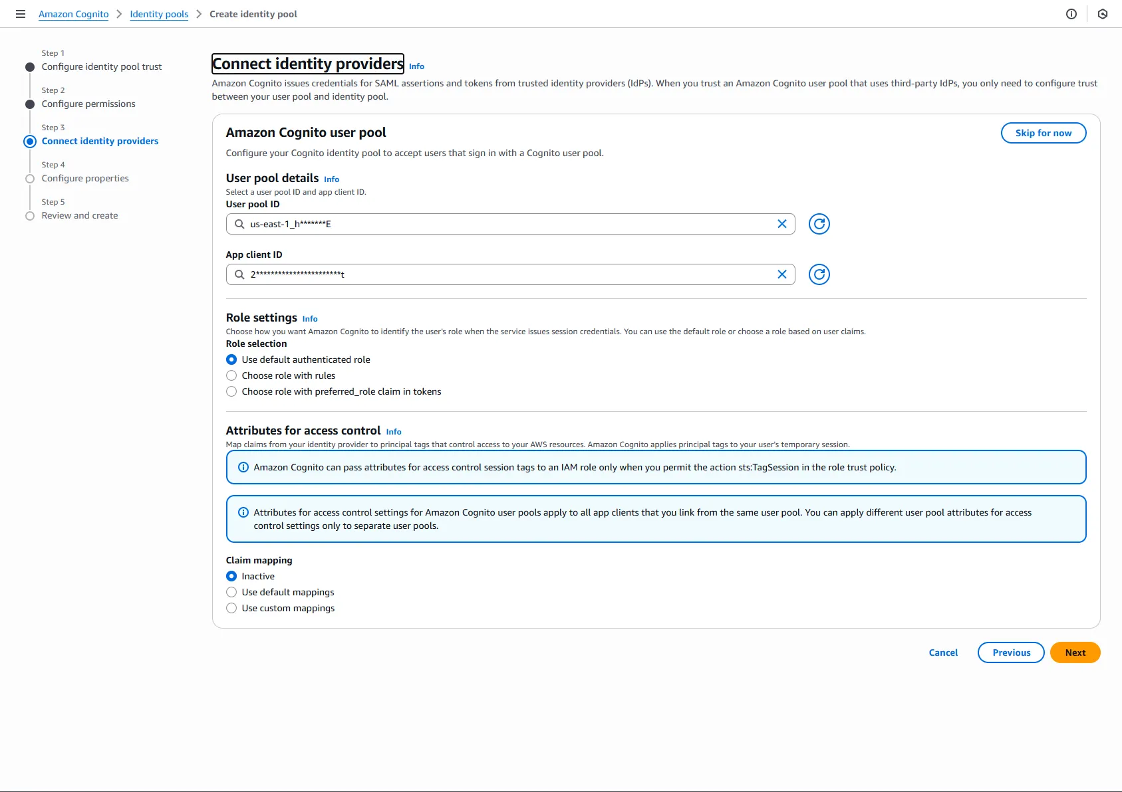
Task: Click info icon in sts:TagSession alert
Action: pyautogui.click(x=243, y=467)
